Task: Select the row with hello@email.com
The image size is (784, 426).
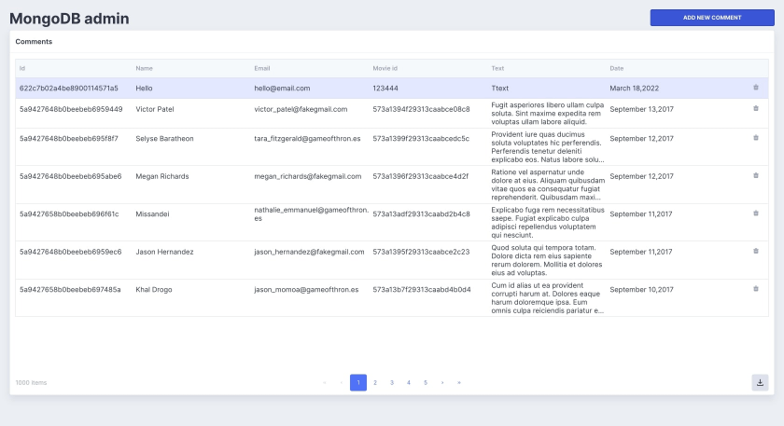Action: click(x=391, y=88)
